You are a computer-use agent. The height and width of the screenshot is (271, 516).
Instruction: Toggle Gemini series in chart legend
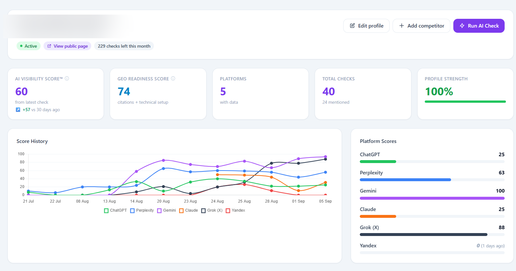point(167,210)
